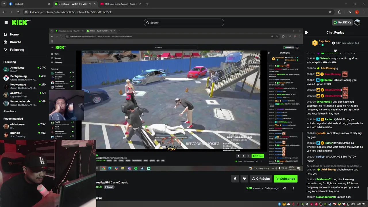This screenshot has height=207, width=368.
Task: Mute the enzotense tab audio icon
Action: tap(90, 4)
